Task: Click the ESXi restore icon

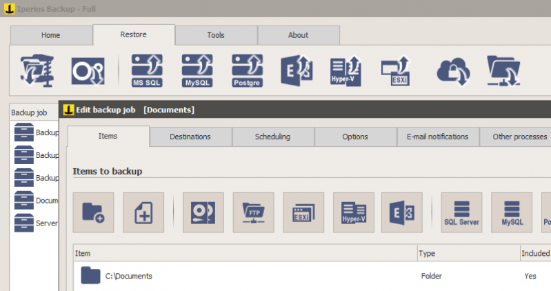Action: 396,70
